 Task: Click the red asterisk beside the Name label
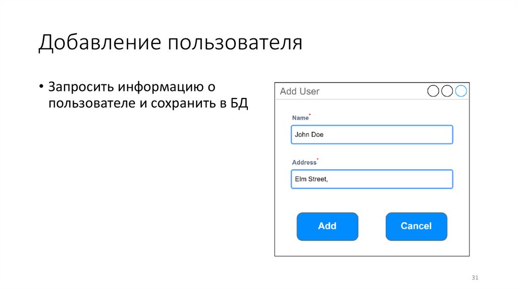309,115
